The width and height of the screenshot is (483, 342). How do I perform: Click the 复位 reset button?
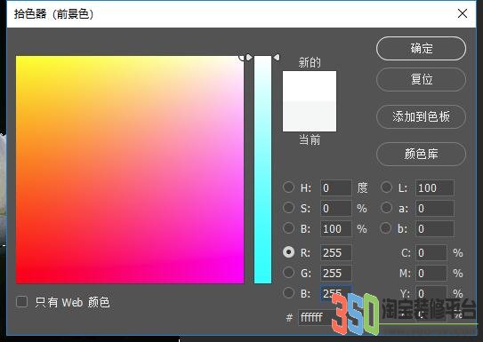(x=421, y=79)
